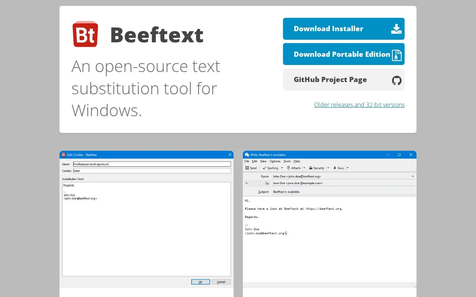This screenshot has width=476, height=297.
Task: Click the Bt icon in Edit Combo title bar
Action: coord(64,154)
